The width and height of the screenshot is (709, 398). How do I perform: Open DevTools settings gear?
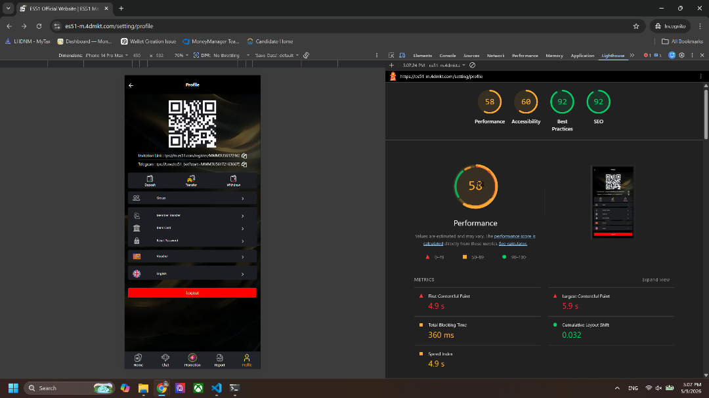(x=682, y=55)
